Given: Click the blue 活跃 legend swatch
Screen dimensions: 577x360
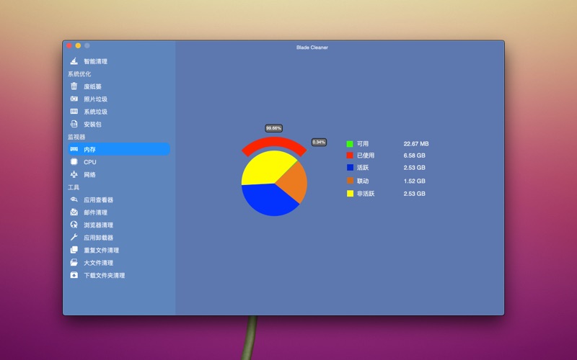Looking at the screenshot, I should pyautogui.click(x=350, y=168).
